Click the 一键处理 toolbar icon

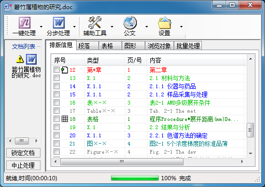tap(25, 23)
